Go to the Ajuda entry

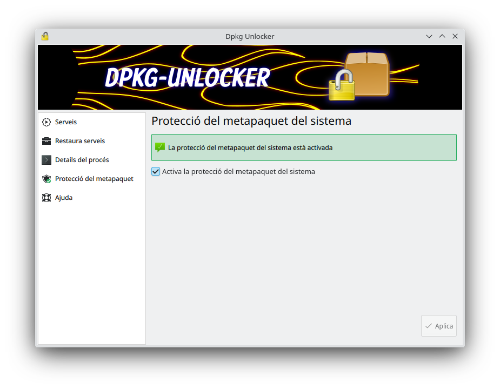(64, 198)
